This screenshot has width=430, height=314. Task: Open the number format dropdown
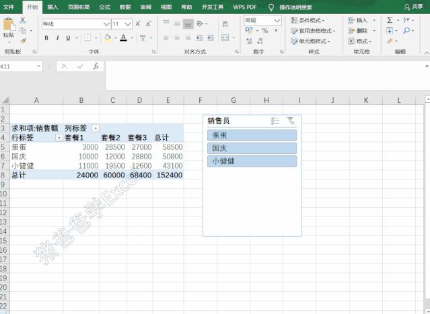[x=277, y=20]
